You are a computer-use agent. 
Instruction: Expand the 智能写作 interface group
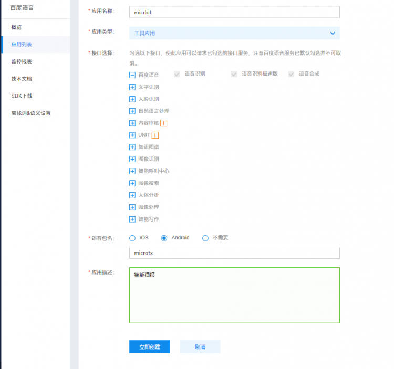132,219
